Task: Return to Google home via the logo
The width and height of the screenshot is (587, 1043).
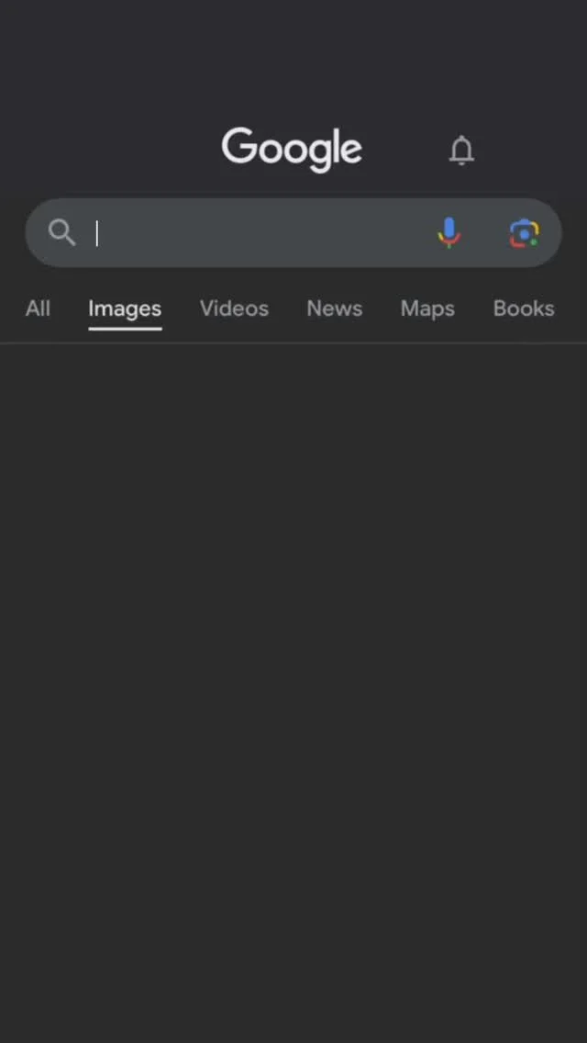Action: [x=292, y=150]
